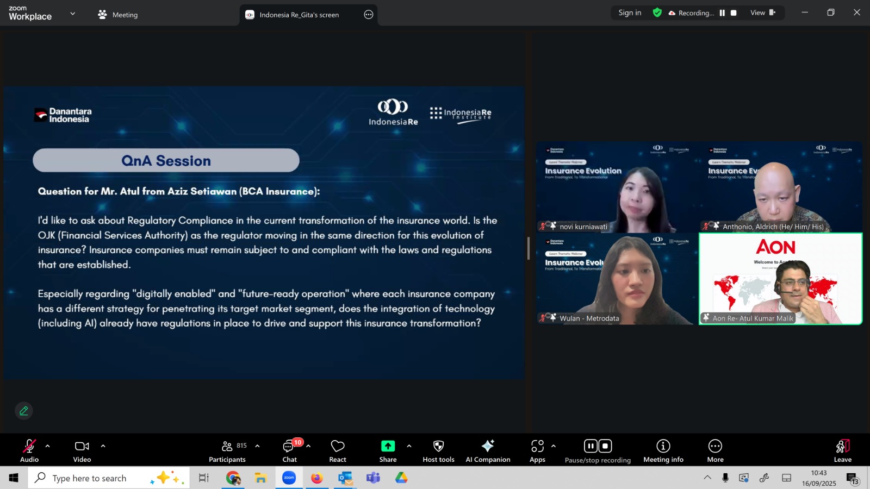Expand share options arrow next to Share

(x=409, y=446)
